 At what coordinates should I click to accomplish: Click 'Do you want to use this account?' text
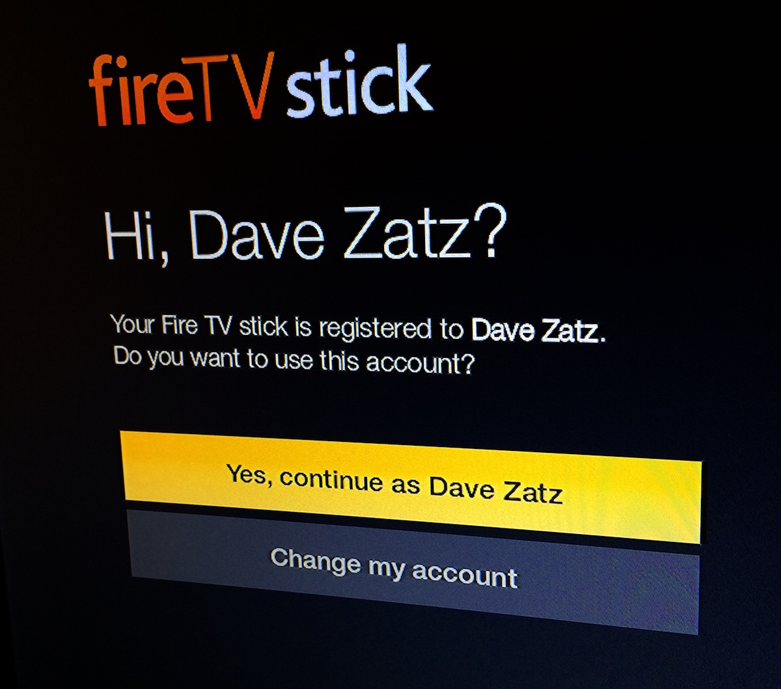294,359
